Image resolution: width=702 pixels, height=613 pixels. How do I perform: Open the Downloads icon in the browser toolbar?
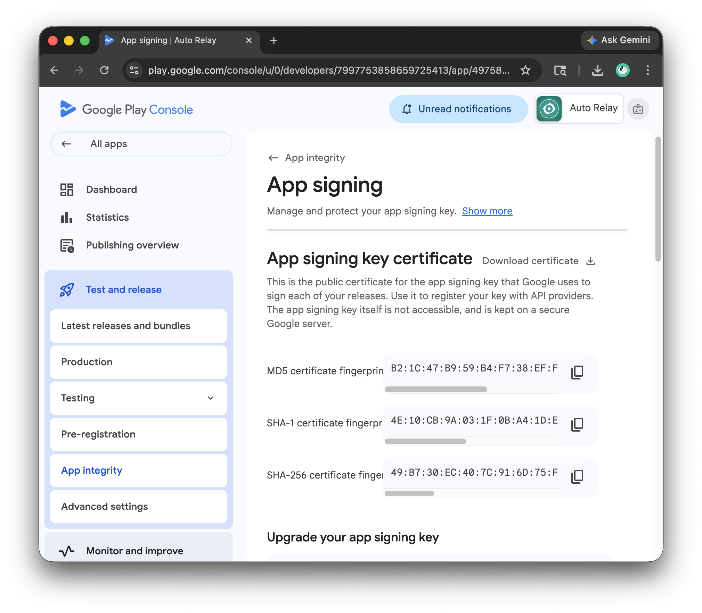(x=598, y=70)
